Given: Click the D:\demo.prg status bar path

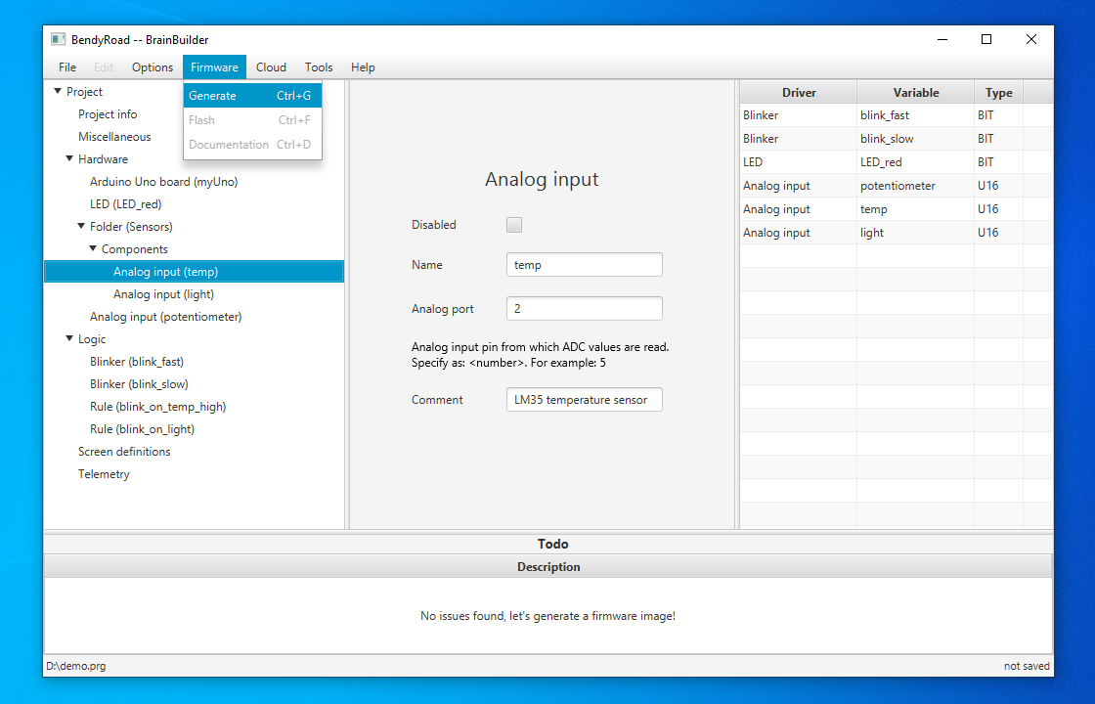Looking at the screenshot, I should [76, 666].
